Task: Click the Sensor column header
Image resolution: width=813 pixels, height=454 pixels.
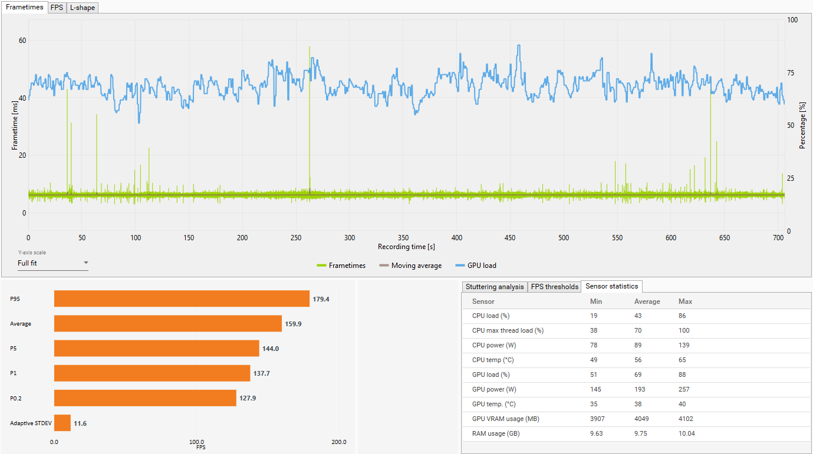Action: [483, 301]
